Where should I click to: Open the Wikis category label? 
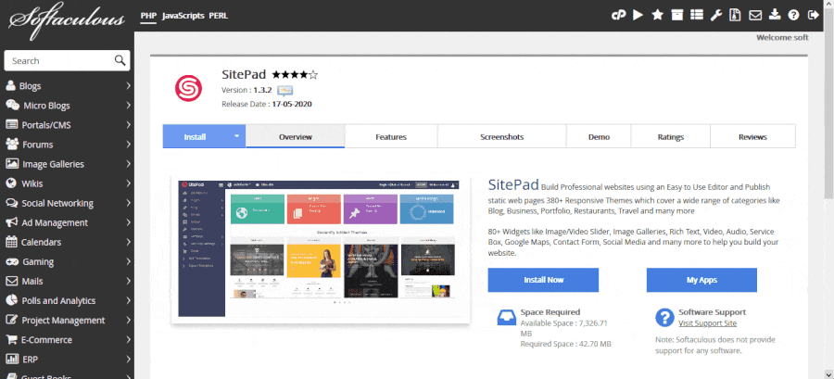(32, 183)
